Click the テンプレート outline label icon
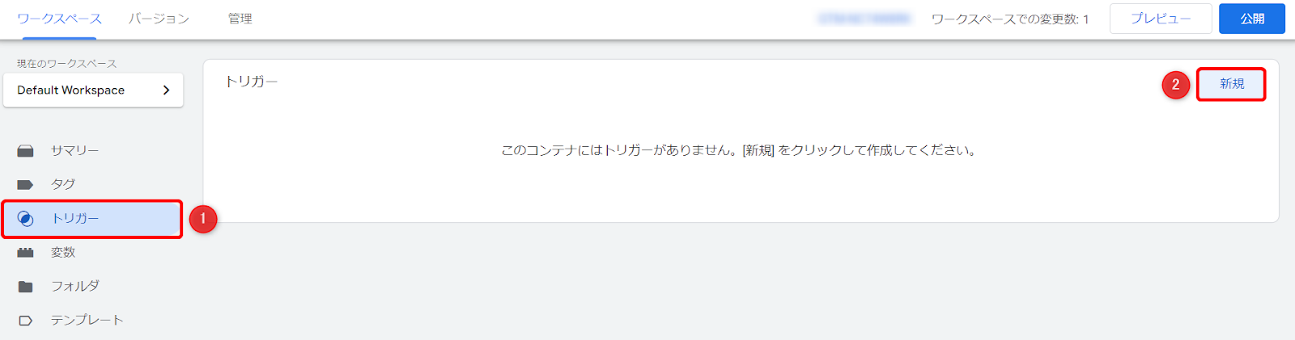The height and width of the screenshot is (340, 1295). click(x=26, y=321)
